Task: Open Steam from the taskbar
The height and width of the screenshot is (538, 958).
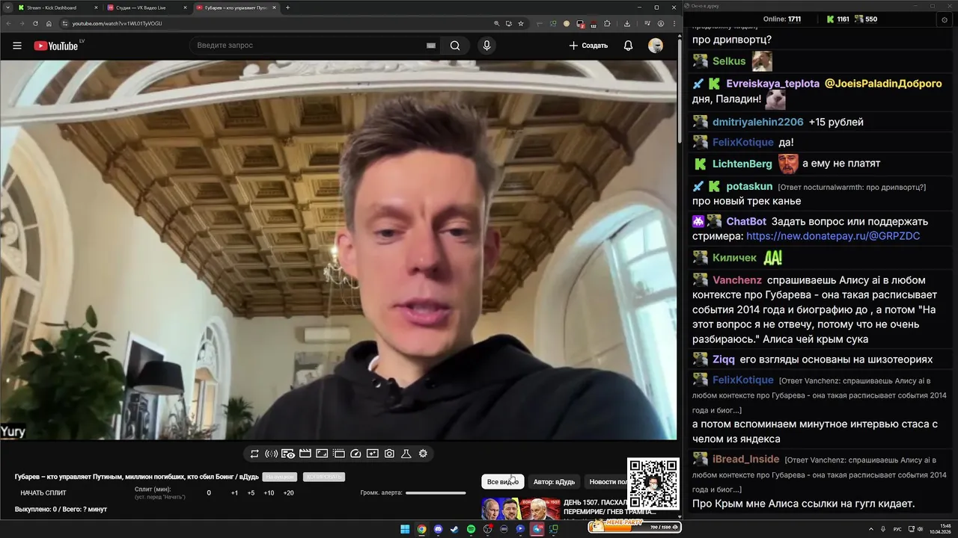Action: coord(454,529)
